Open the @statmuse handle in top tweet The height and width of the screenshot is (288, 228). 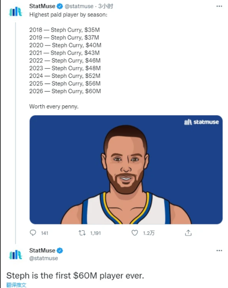(79, 6)
